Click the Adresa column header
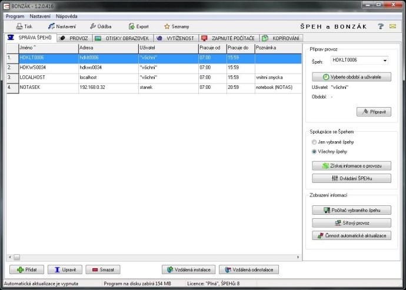The width and height of the screenshot is (406, 290). [108, 48]
